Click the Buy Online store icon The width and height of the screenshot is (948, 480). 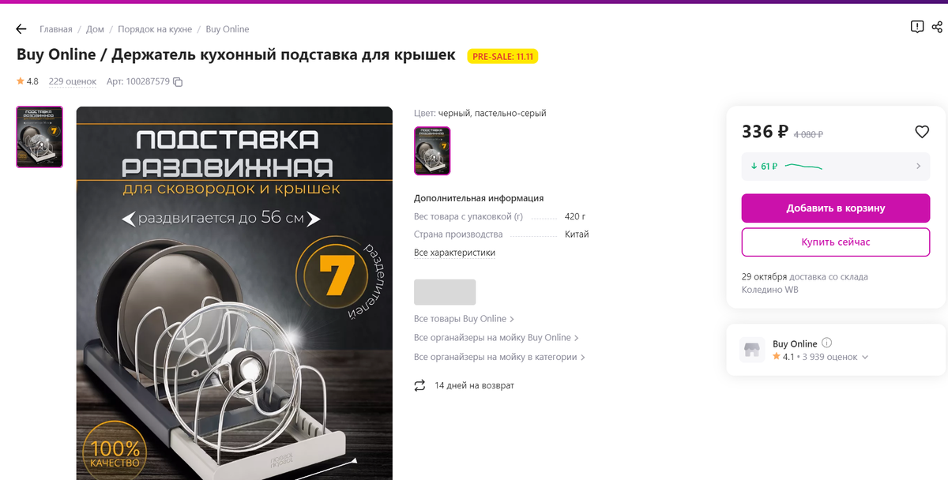(x=752, y=350)
